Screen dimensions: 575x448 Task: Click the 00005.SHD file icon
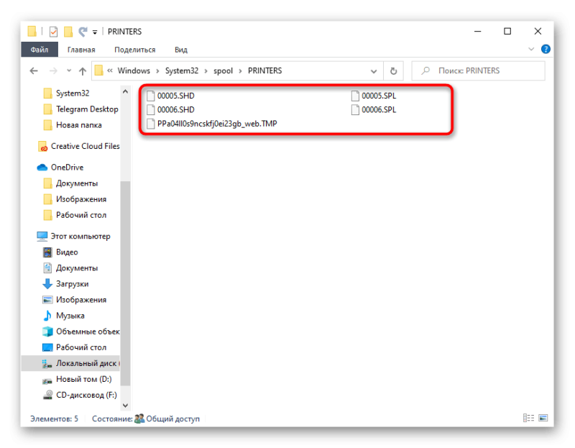click(x=151, y=96)
